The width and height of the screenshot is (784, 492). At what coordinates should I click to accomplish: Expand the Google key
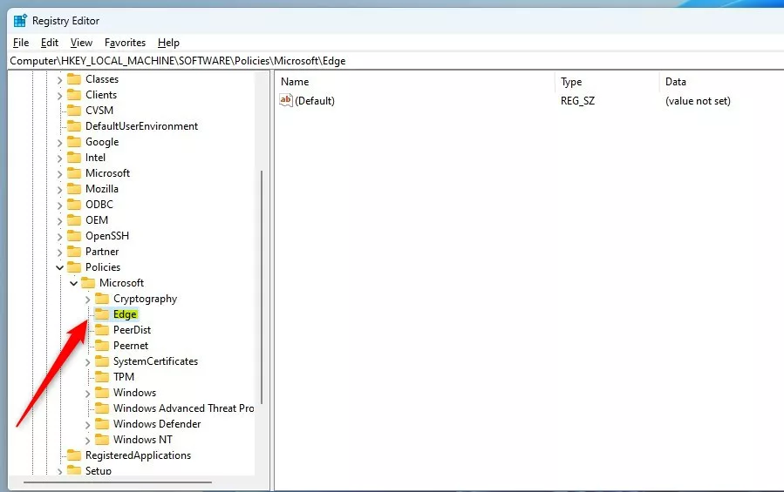pyautogui.click(x=59, y=142)
